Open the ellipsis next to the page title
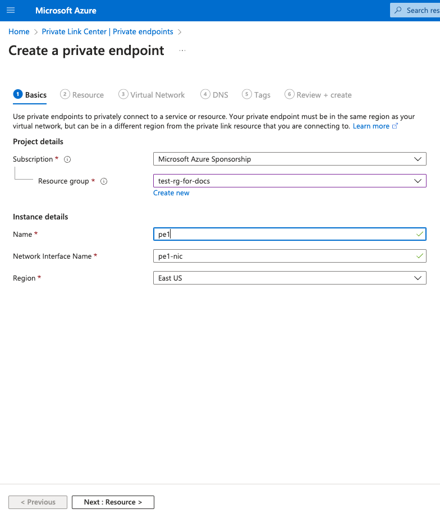This screenshot has width=440, height=518. [x=182, y=51]
